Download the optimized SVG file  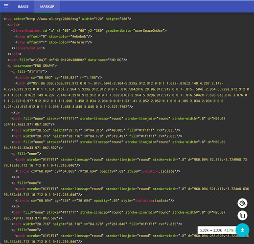[242, 230]
